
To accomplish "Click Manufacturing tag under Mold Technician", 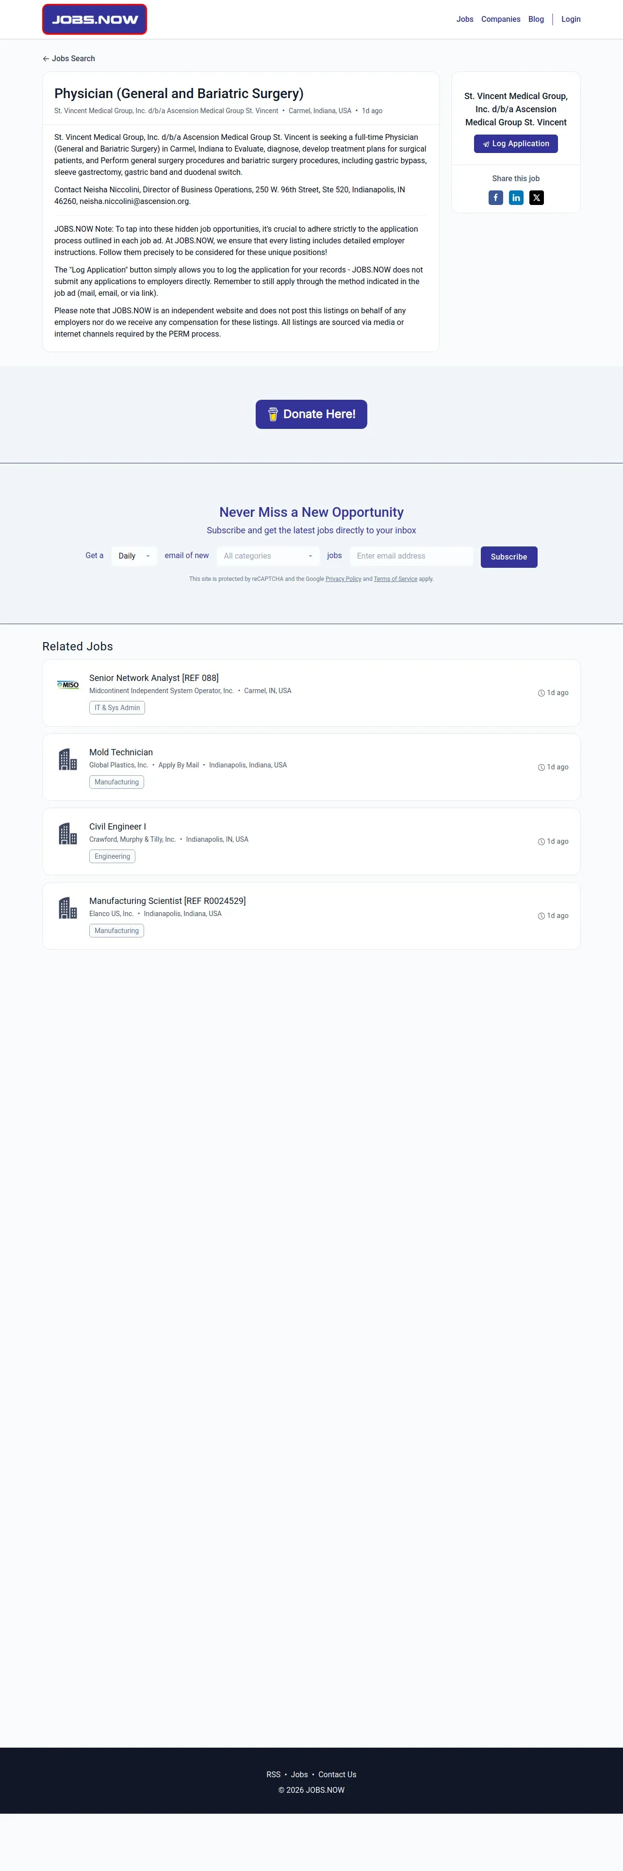I will click(x=116, y=782).
